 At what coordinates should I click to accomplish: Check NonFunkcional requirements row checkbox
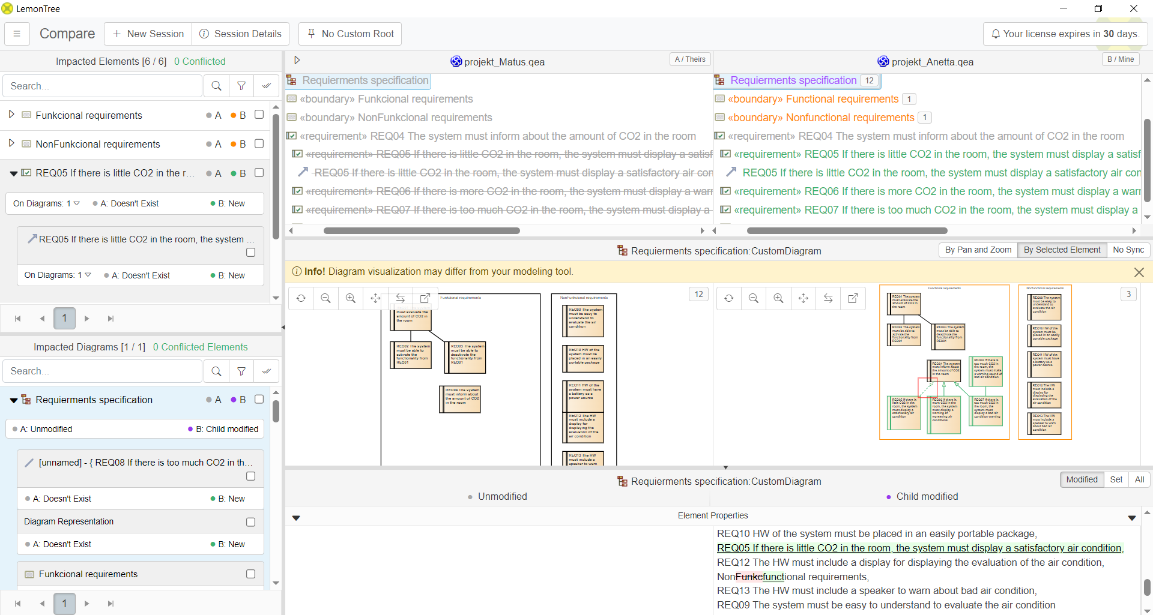(x=259, y=143)
